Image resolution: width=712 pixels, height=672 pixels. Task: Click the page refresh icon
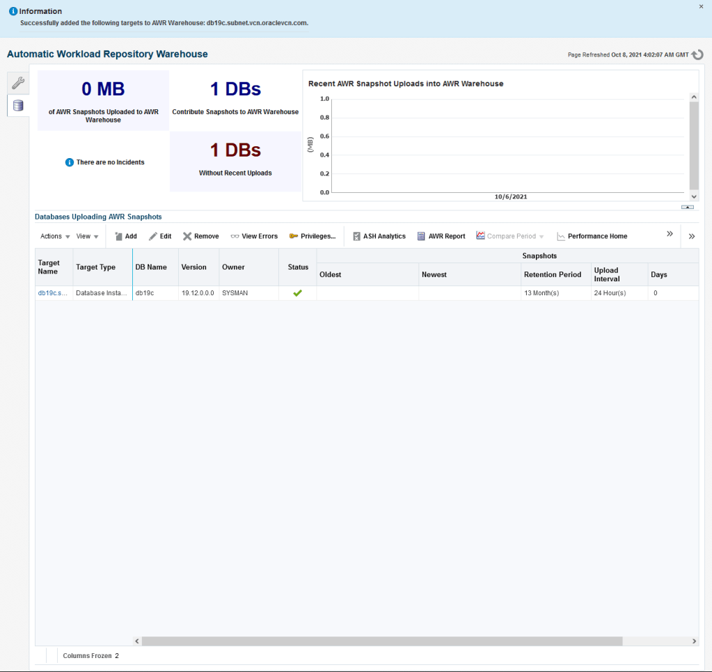697,55
